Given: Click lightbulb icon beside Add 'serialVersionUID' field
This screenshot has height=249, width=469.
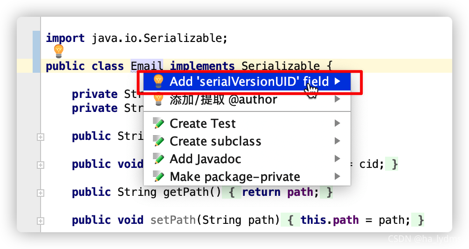Looking at the screenshot, I should [x=159, y=82].
